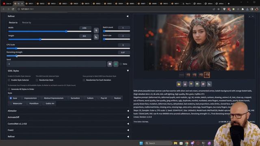Expand the FreeU section
260x146 pixels.
(128, 130)
